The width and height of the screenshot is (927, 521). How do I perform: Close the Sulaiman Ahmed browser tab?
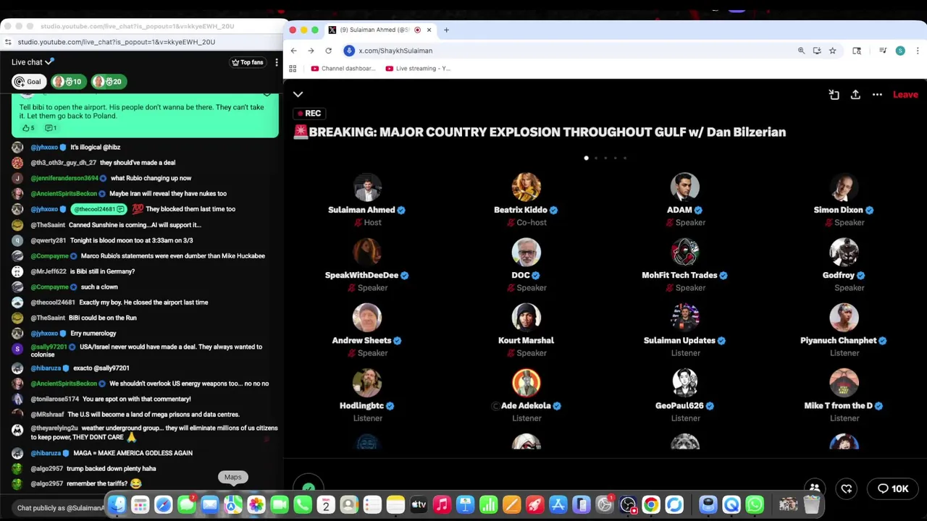click(429, 30)
